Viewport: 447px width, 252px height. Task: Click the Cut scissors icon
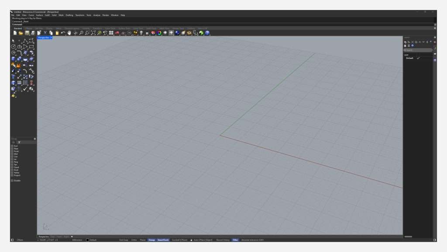[x=45, y=33]
